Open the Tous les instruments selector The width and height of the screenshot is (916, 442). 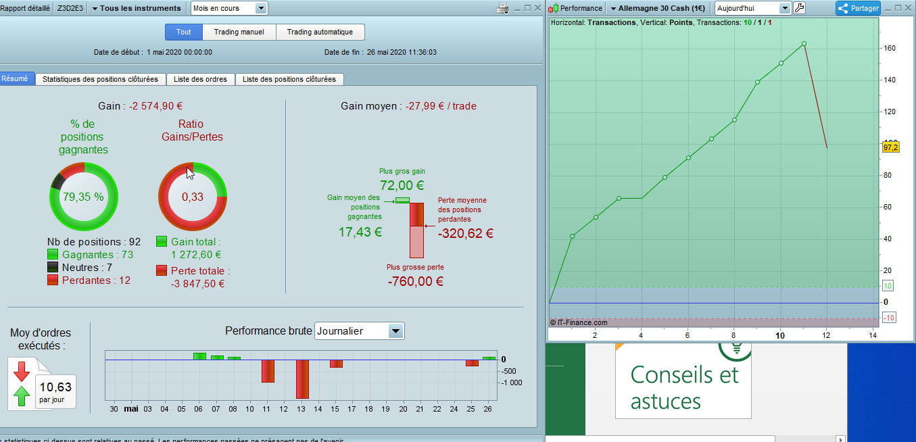(x=137, y=8)
